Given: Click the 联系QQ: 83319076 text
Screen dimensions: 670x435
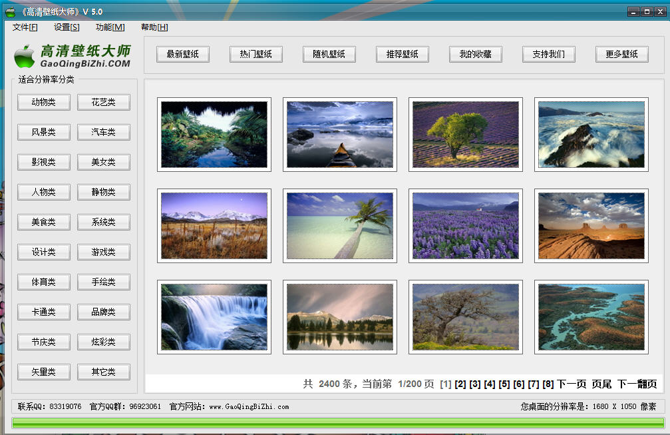Looking at the screenshot, I should (49, 407).
